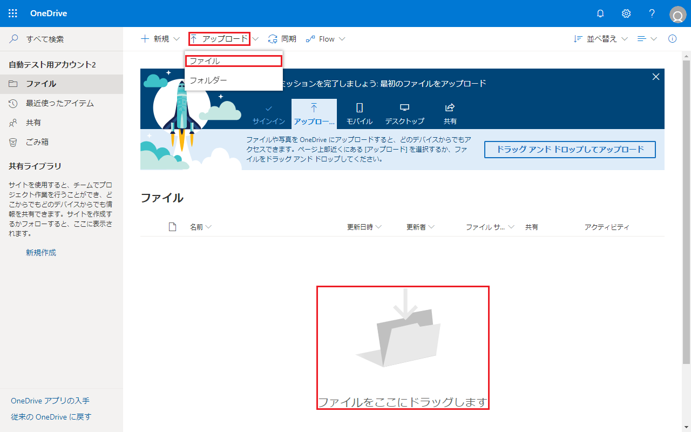Open ごみ箱 recycle bin
The width and height of the screenshot is (691, 432).
coord(62,142)
